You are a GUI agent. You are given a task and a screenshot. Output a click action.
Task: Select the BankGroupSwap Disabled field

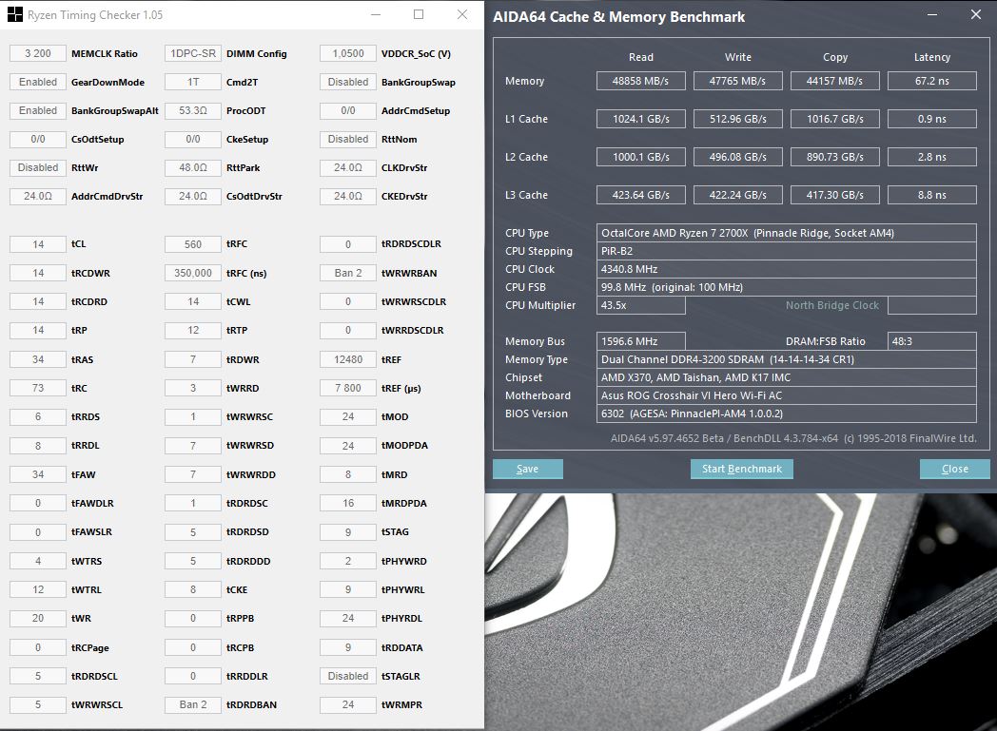point(348,82)
